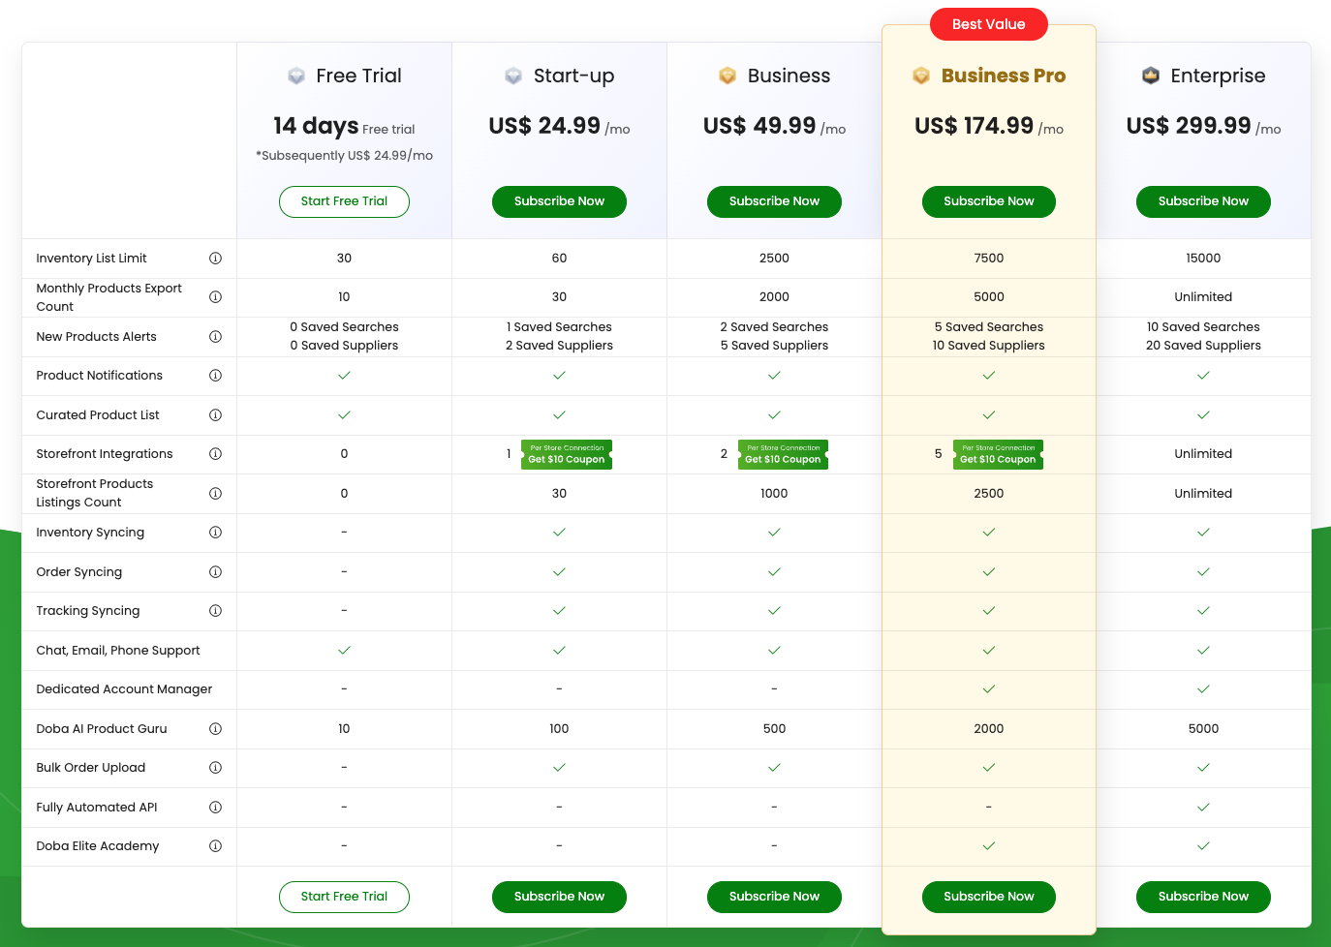Click top Subscribe Now under Business Pro
The width and height of the screenshot is (1331, 947).
988,201
